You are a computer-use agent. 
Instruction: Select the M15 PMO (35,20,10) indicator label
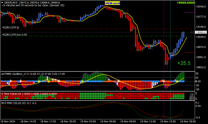19,103
